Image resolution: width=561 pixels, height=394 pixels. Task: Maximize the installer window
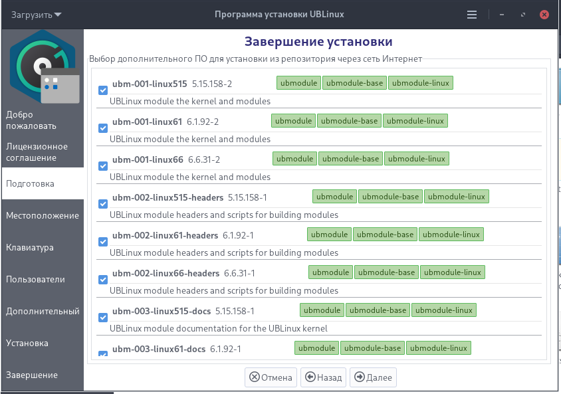[522, 15]
